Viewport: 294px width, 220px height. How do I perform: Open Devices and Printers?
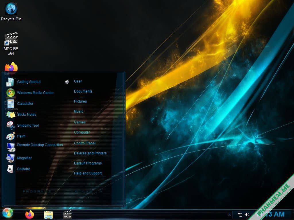90,153
